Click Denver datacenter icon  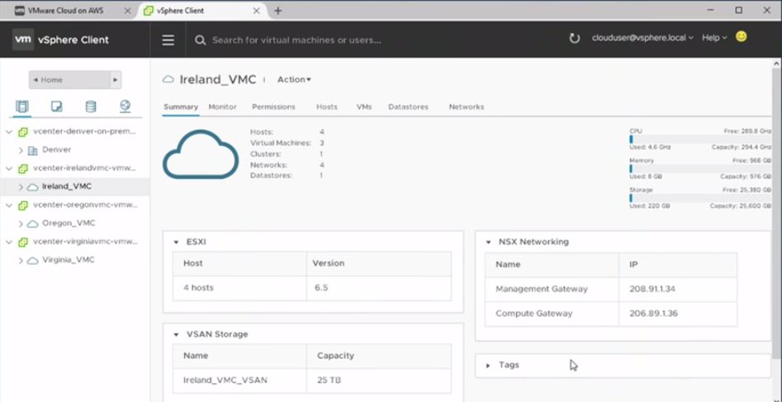coord(32,150)
